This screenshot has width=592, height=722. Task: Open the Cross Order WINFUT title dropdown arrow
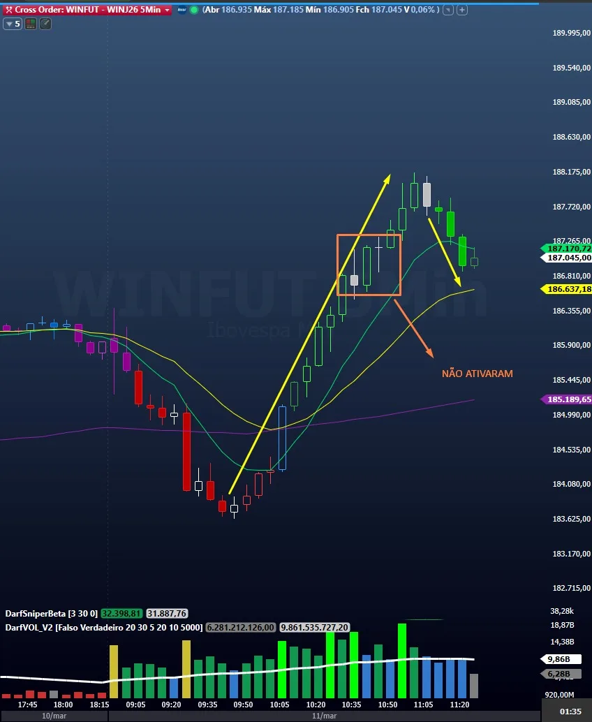pos(167,10)
